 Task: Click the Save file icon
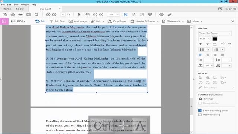pyautogui.click(x=5, y=15)
